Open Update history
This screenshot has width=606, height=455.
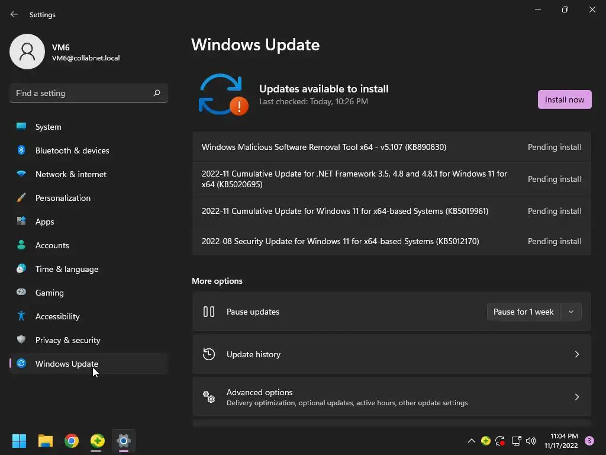tap(392, 354)
